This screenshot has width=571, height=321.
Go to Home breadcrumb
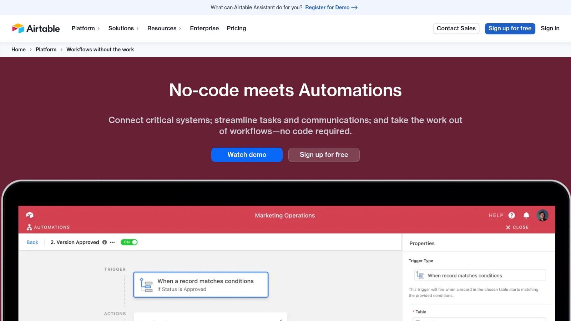click(x=19, y=50)
